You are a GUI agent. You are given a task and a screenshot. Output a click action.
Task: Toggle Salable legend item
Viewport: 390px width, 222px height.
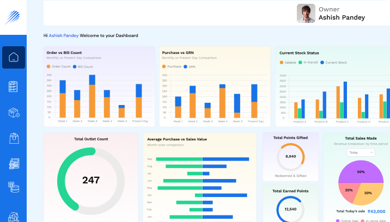(x=288, y=63)
